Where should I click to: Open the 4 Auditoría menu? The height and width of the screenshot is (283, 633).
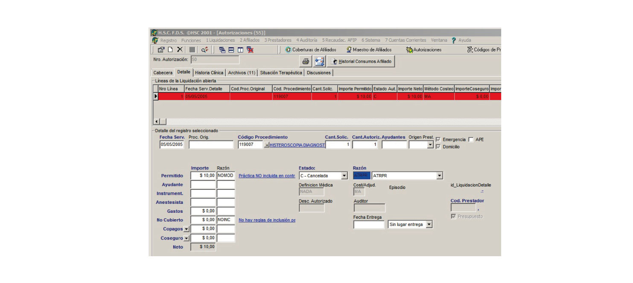pos(307,40)
